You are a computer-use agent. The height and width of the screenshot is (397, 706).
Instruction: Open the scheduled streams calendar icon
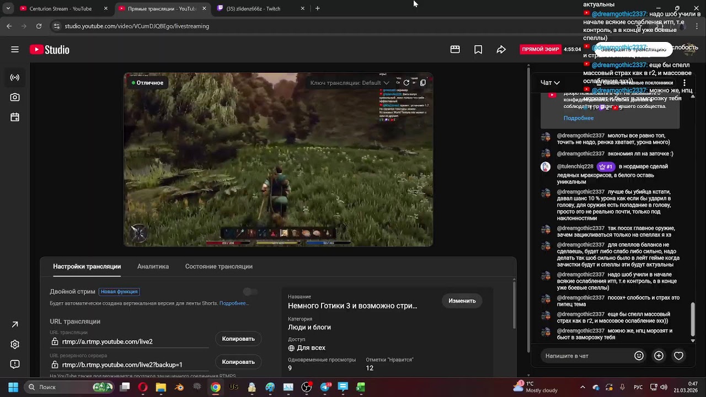[x=15, y=117]
